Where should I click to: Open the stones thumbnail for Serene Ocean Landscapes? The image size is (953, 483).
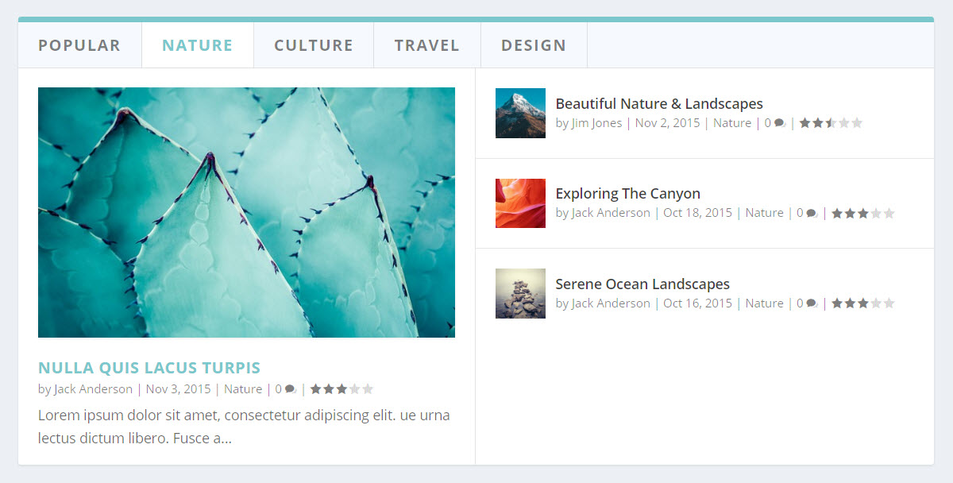(x=520, y=293)
